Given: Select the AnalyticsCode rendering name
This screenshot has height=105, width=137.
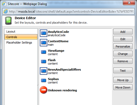Looking at the screenshot, I should coord(58,32).
